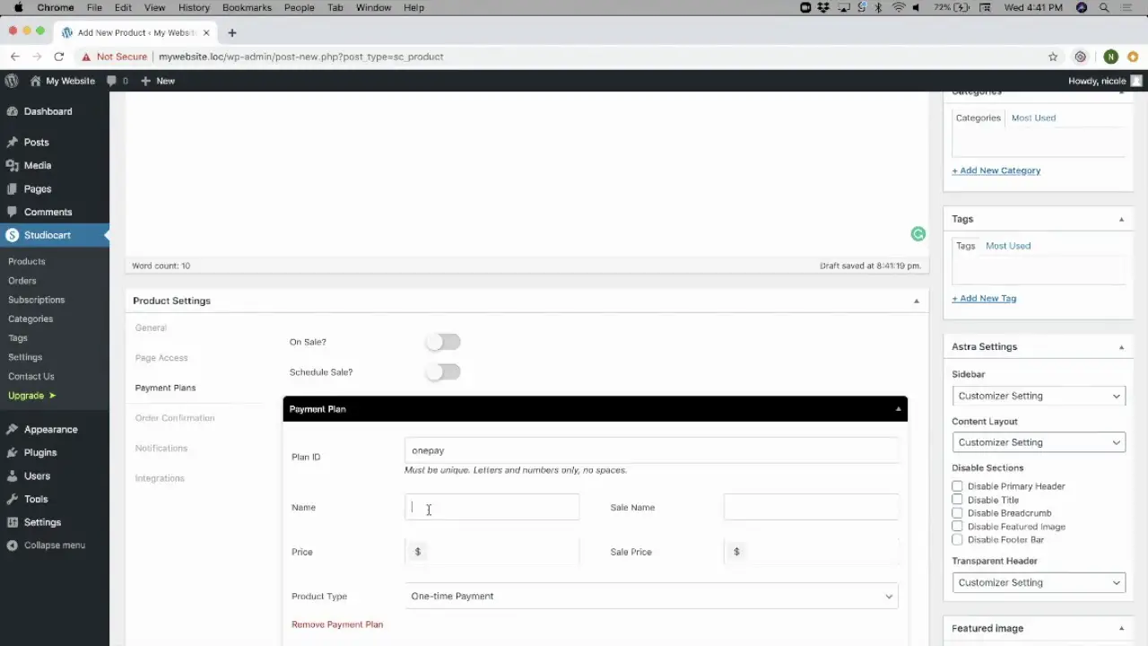Click the user avatar next to Howdy, nicole
This screenshot has width=1148, height=646.
pyautogui.click(x=1136, y=81)
